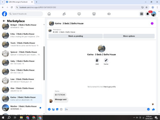Open Task View on the taskbar

click(15, 118)
